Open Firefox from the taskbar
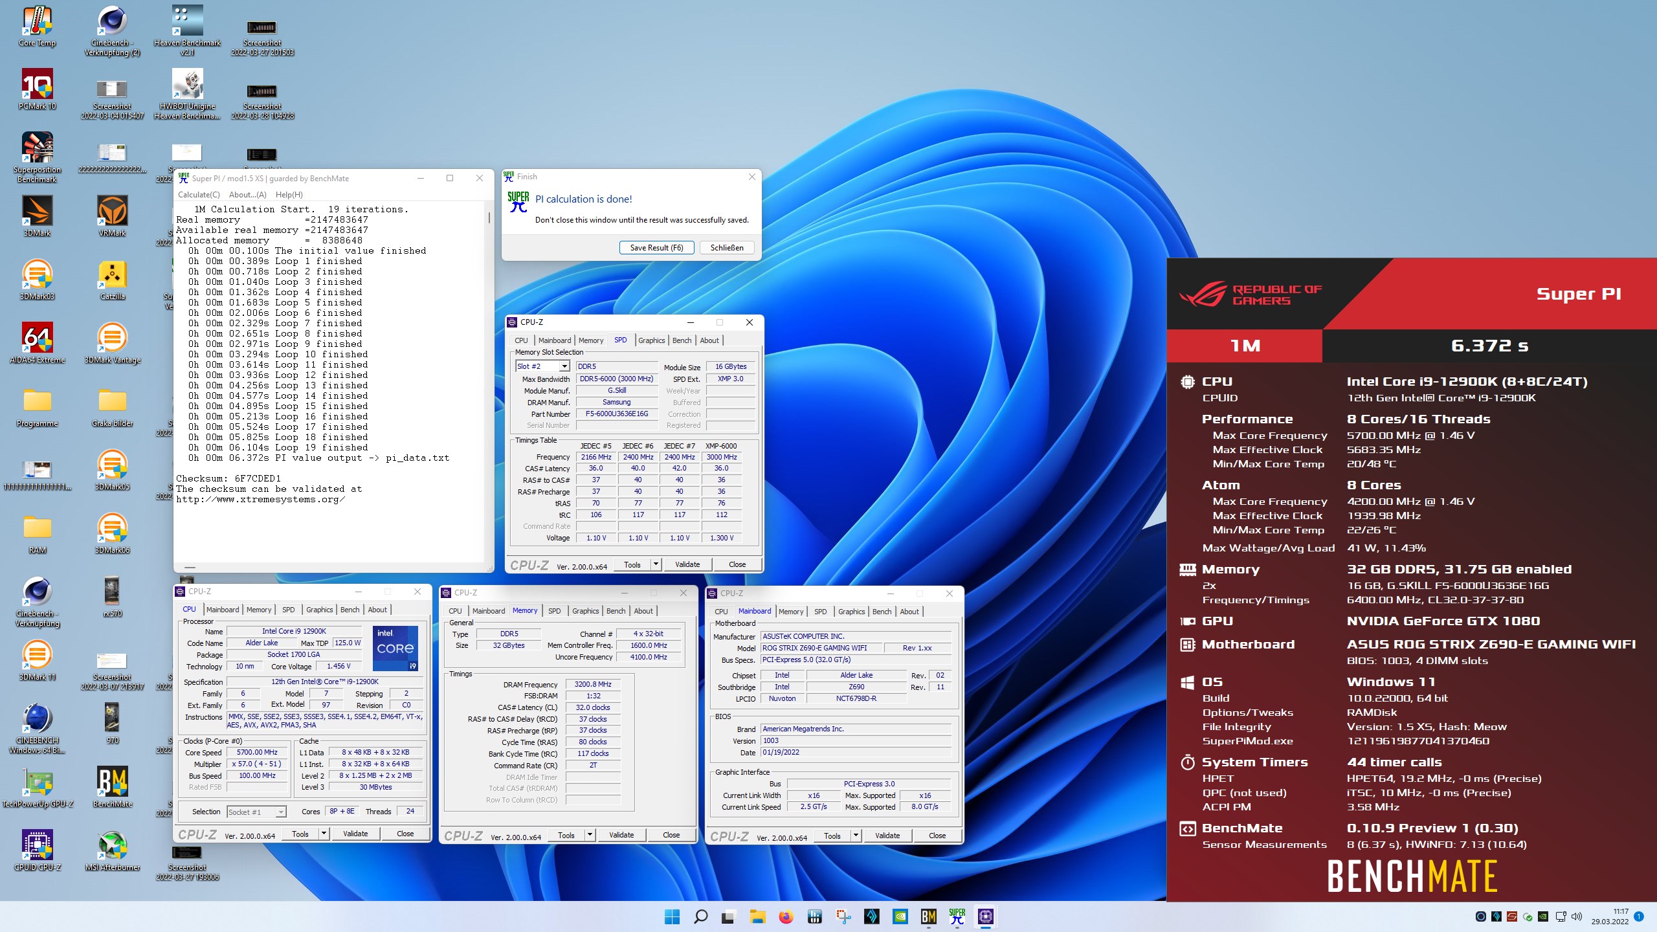Image resolution: width=1657 pixels, height=932 pixels. pyautogui.click(x=786, y=916)
